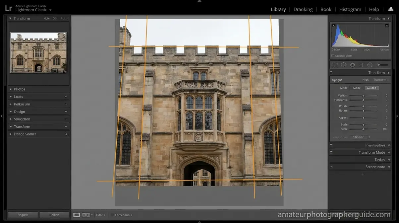Select the Crop Overlay tool
Image resolution: width=399 pixels, height=223 pixels.
click(x=335, y=65)
